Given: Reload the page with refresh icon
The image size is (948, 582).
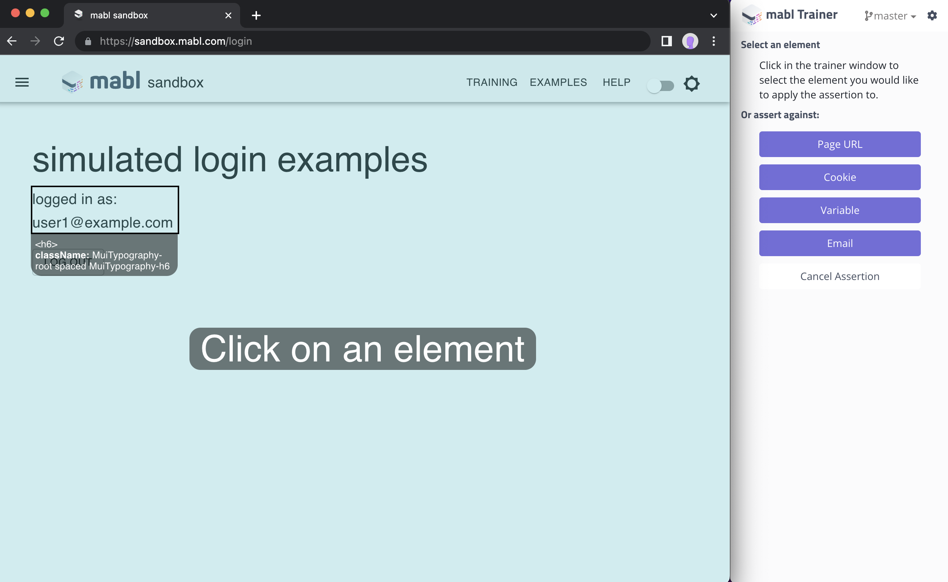Looking at the screenshot, I should 59,41.
